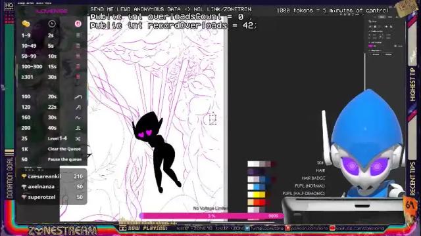Open the twitter.com link in footer
This screenshot has width=421, height=236.
point(266,228)
